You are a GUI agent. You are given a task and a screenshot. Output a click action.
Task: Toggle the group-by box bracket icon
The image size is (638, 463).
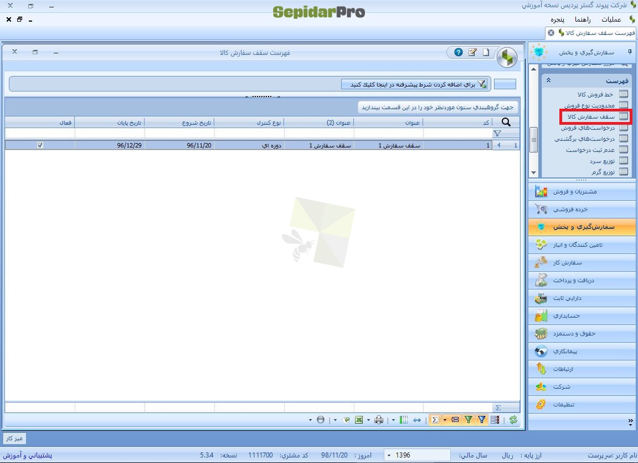click(455, 420)
